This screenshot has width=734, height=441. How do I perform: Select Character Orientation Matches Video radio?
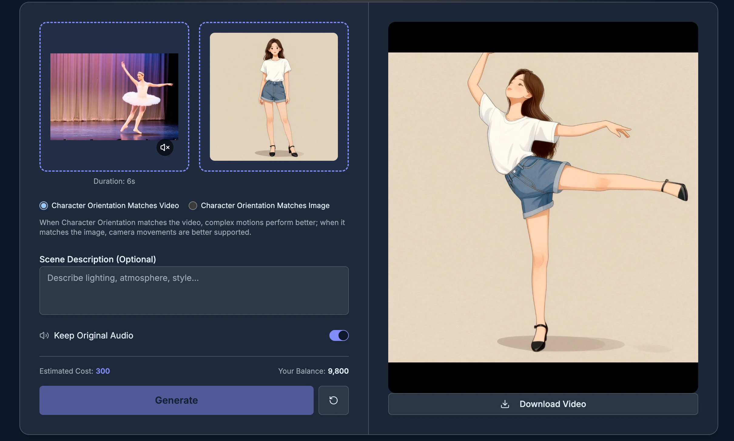[44, 206]
